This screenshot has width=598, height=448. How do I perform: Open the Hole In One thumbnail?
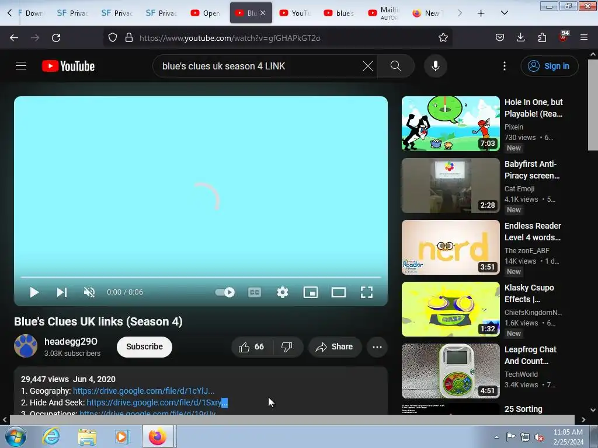pyautogui.click(x=450, y=124)
